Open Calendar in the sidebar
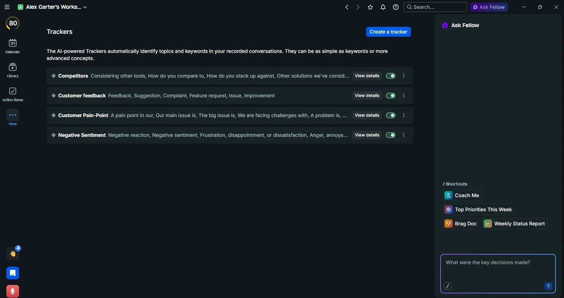This screenshot has width=564, height=298. (x=13, y=46)
